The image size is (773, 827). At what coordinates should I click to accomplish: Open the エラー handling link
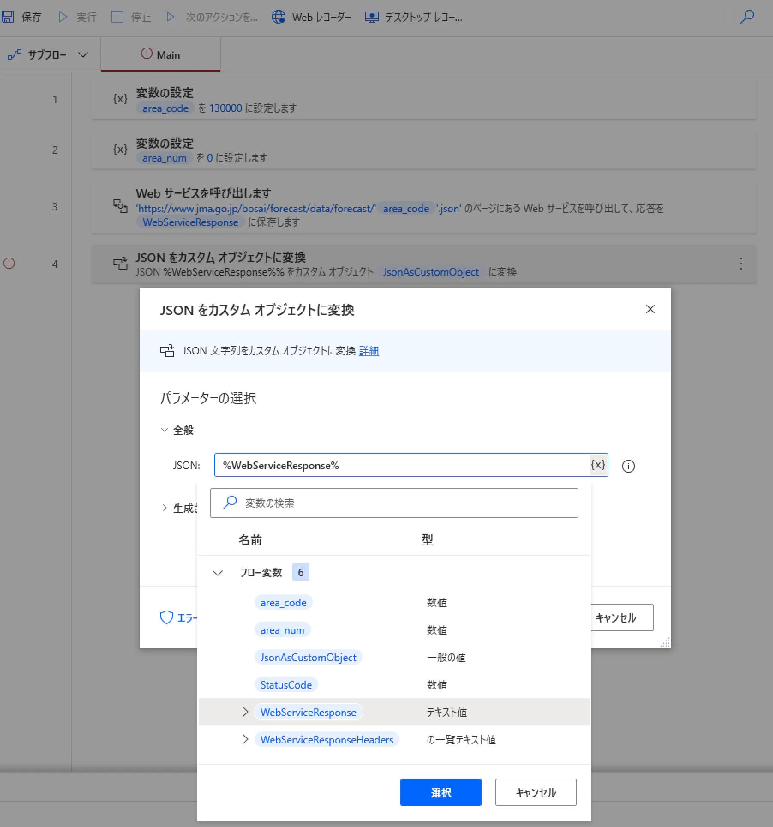(178, 617)
